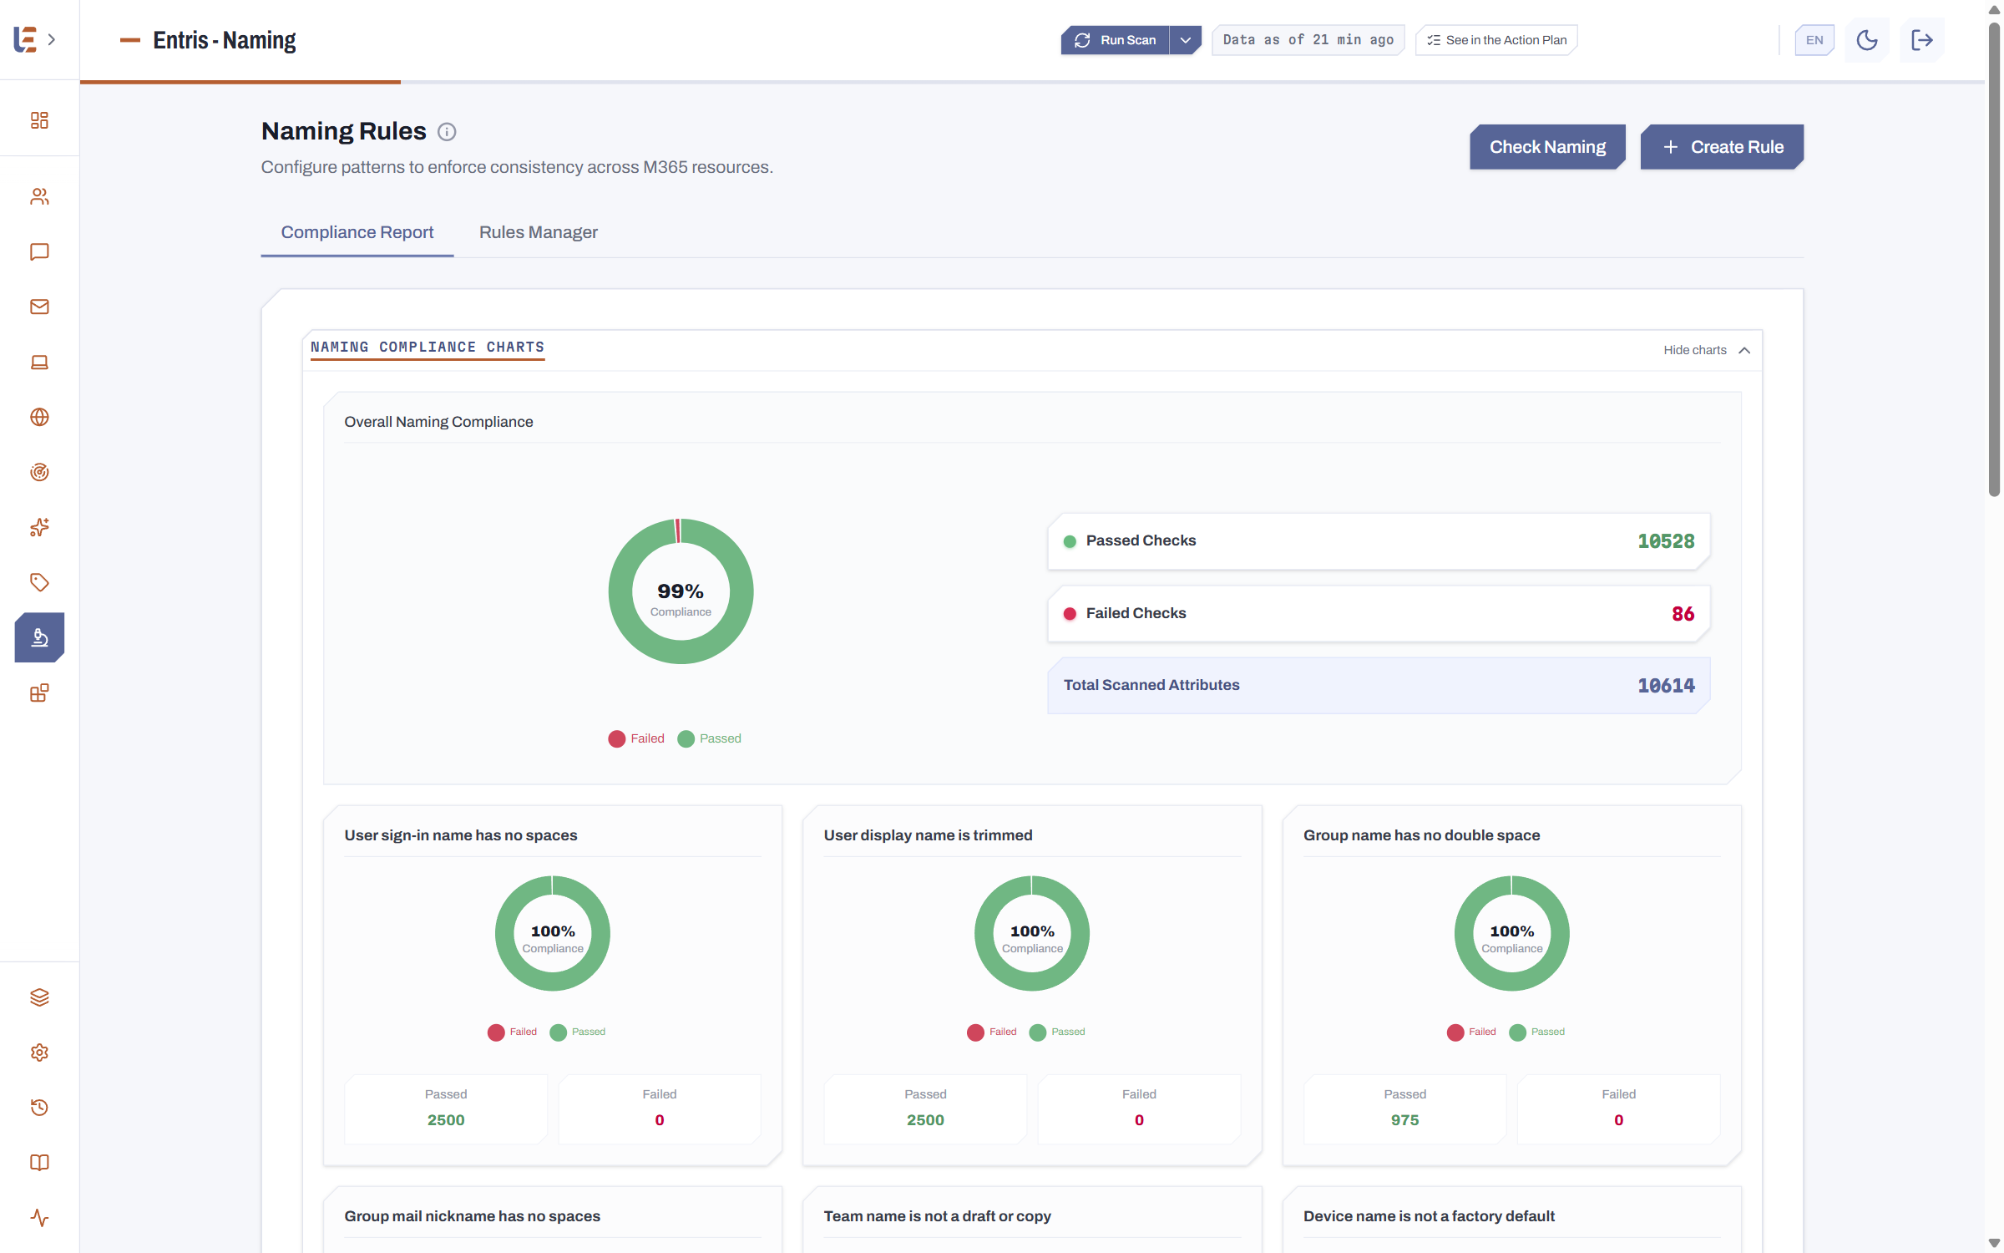Open the tag icon in sidebar
The height and width of the screenshot is (1253, 2004).
(x=39, y=582)
